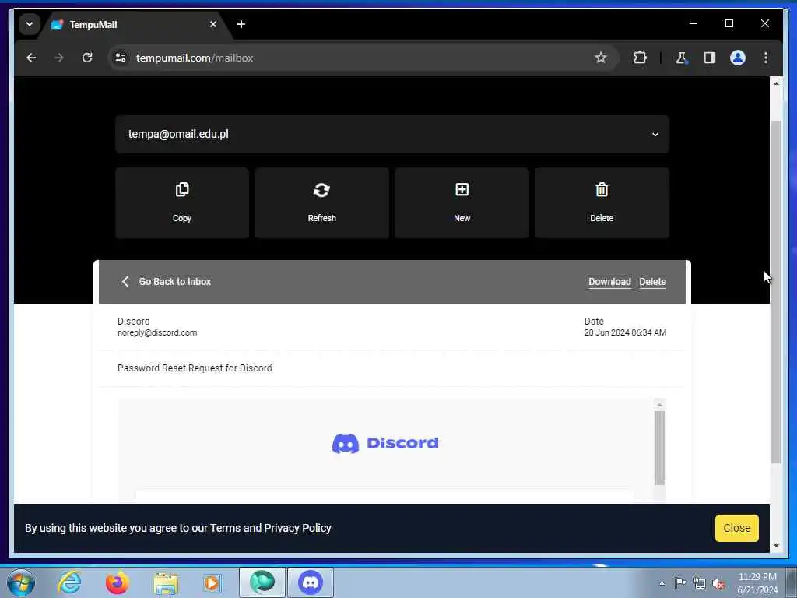Image resolution: width=797 pixels, height=598 pixels.
Task: Open site information icon in address bar
Action: click(121, 58)
